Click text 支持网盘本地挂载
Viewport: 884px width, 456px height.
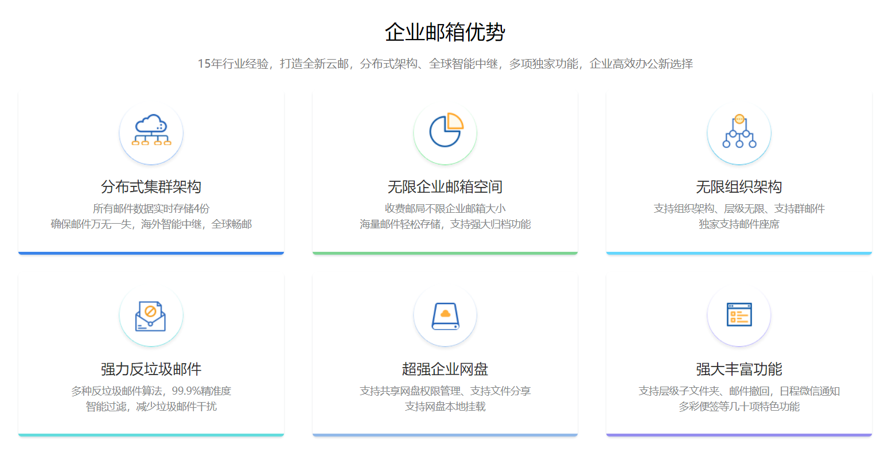[445, 407]
